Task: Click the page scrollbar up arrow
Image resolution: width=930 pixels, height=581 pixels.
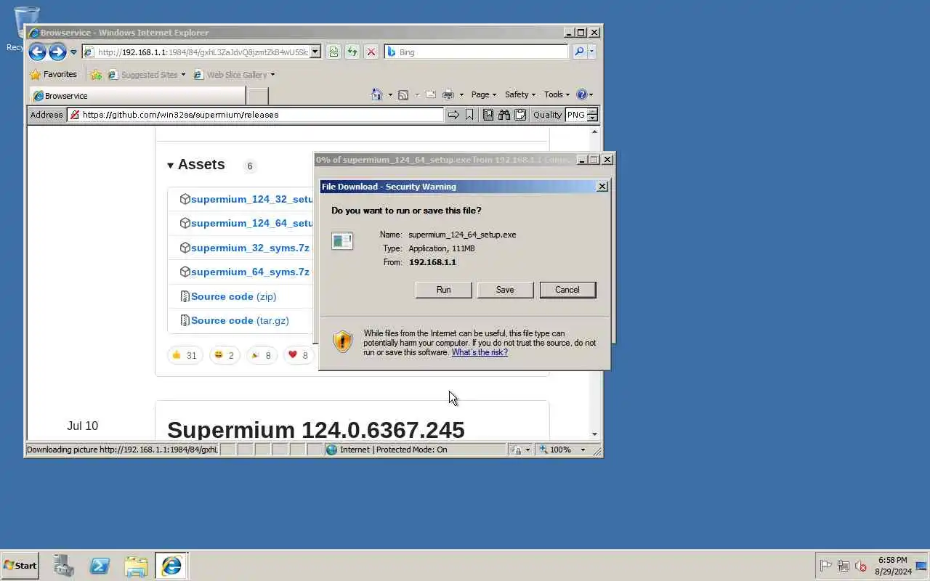Action: pyautogui.click(x=595, y=131)
